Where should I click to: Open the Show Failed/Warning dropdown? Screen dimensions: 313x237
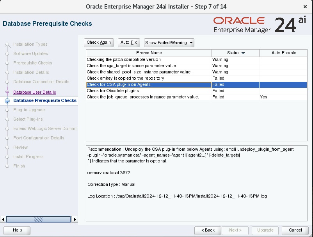tap(169, 43)
